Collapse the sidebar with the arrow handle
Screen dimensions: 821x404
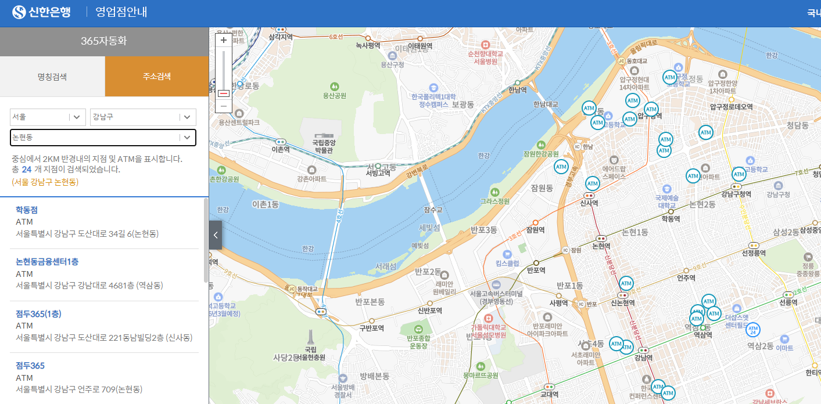(215, 235)
